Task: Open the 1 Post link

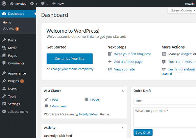Action: point(54,100)
